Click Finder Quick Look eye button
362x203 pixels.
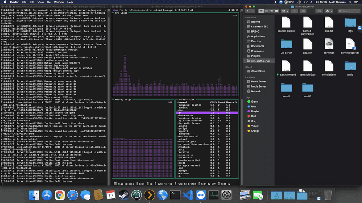pos(319,11)
